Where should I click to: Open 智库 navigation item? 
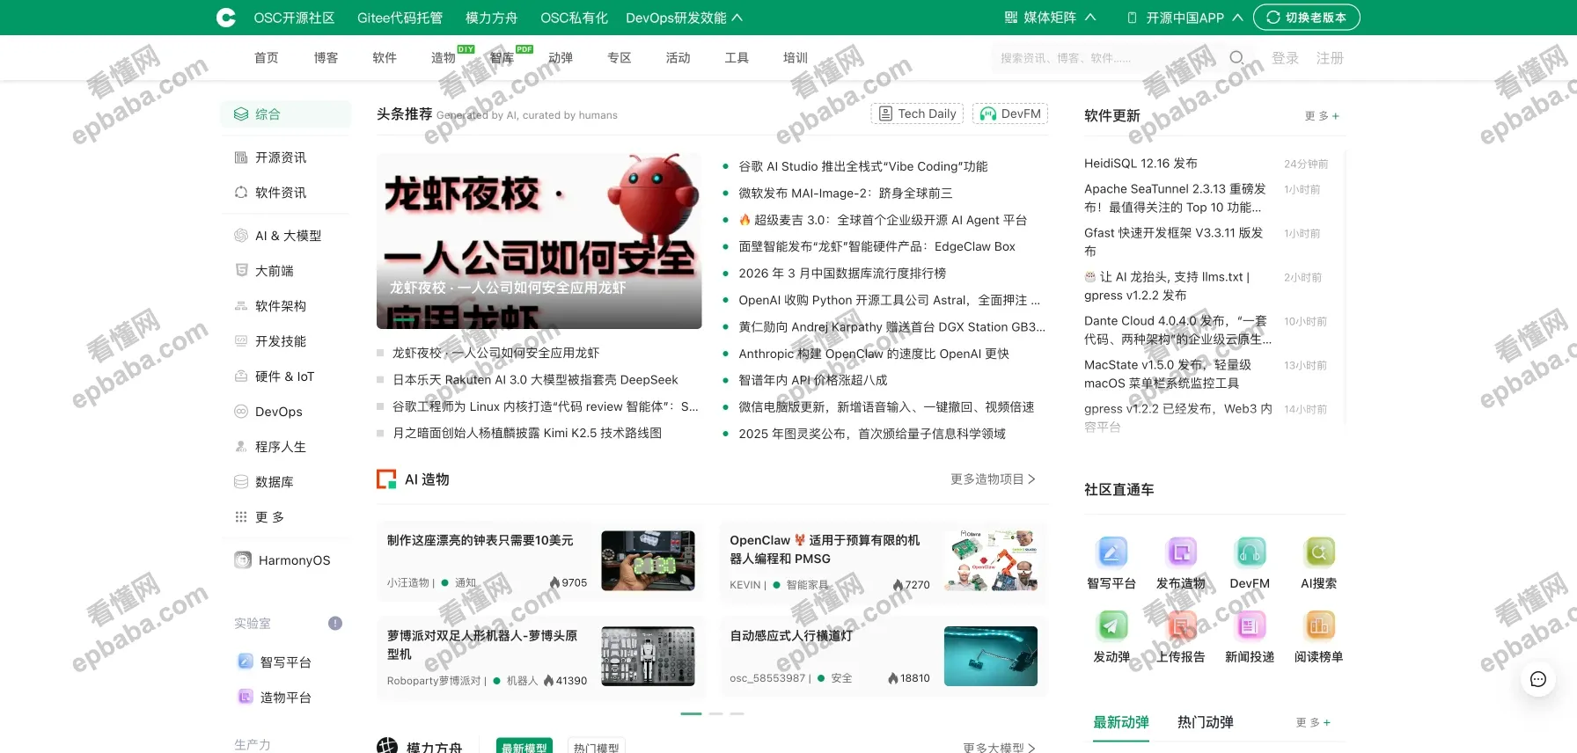click(502, 58)
